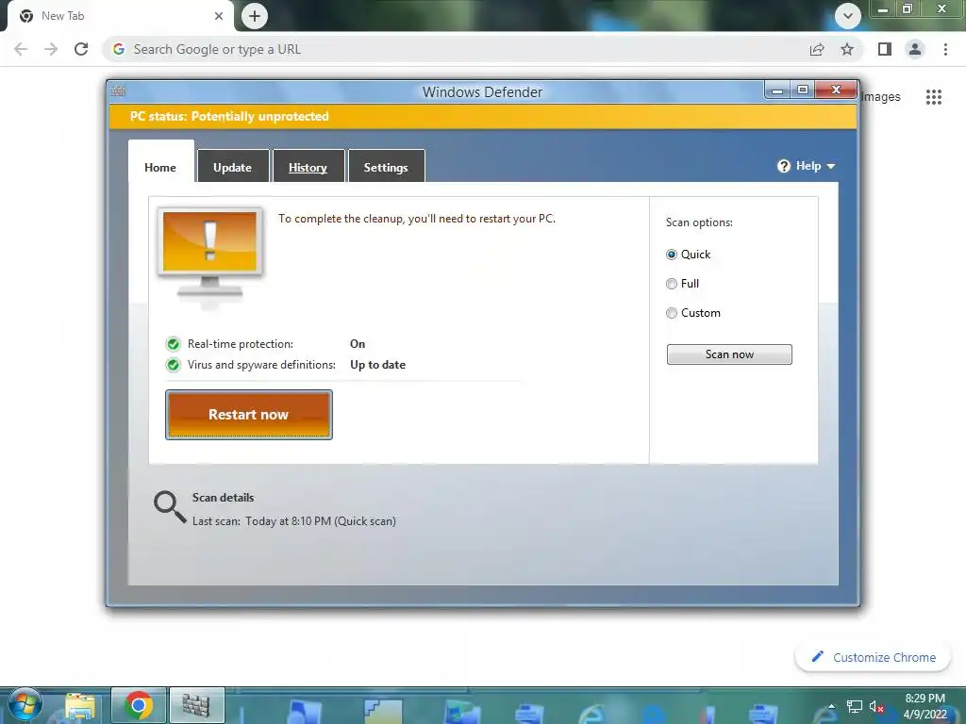Viewport: 966px width, 724px height.
Task: Click the Up to date status text
Action: click(377, 365)
